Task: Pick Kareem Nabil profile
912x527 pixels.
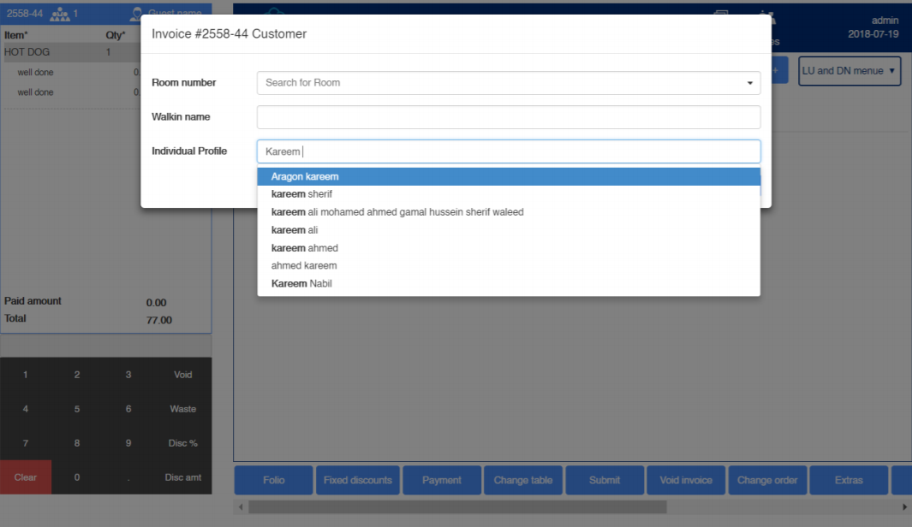Action: coord(509,283)
